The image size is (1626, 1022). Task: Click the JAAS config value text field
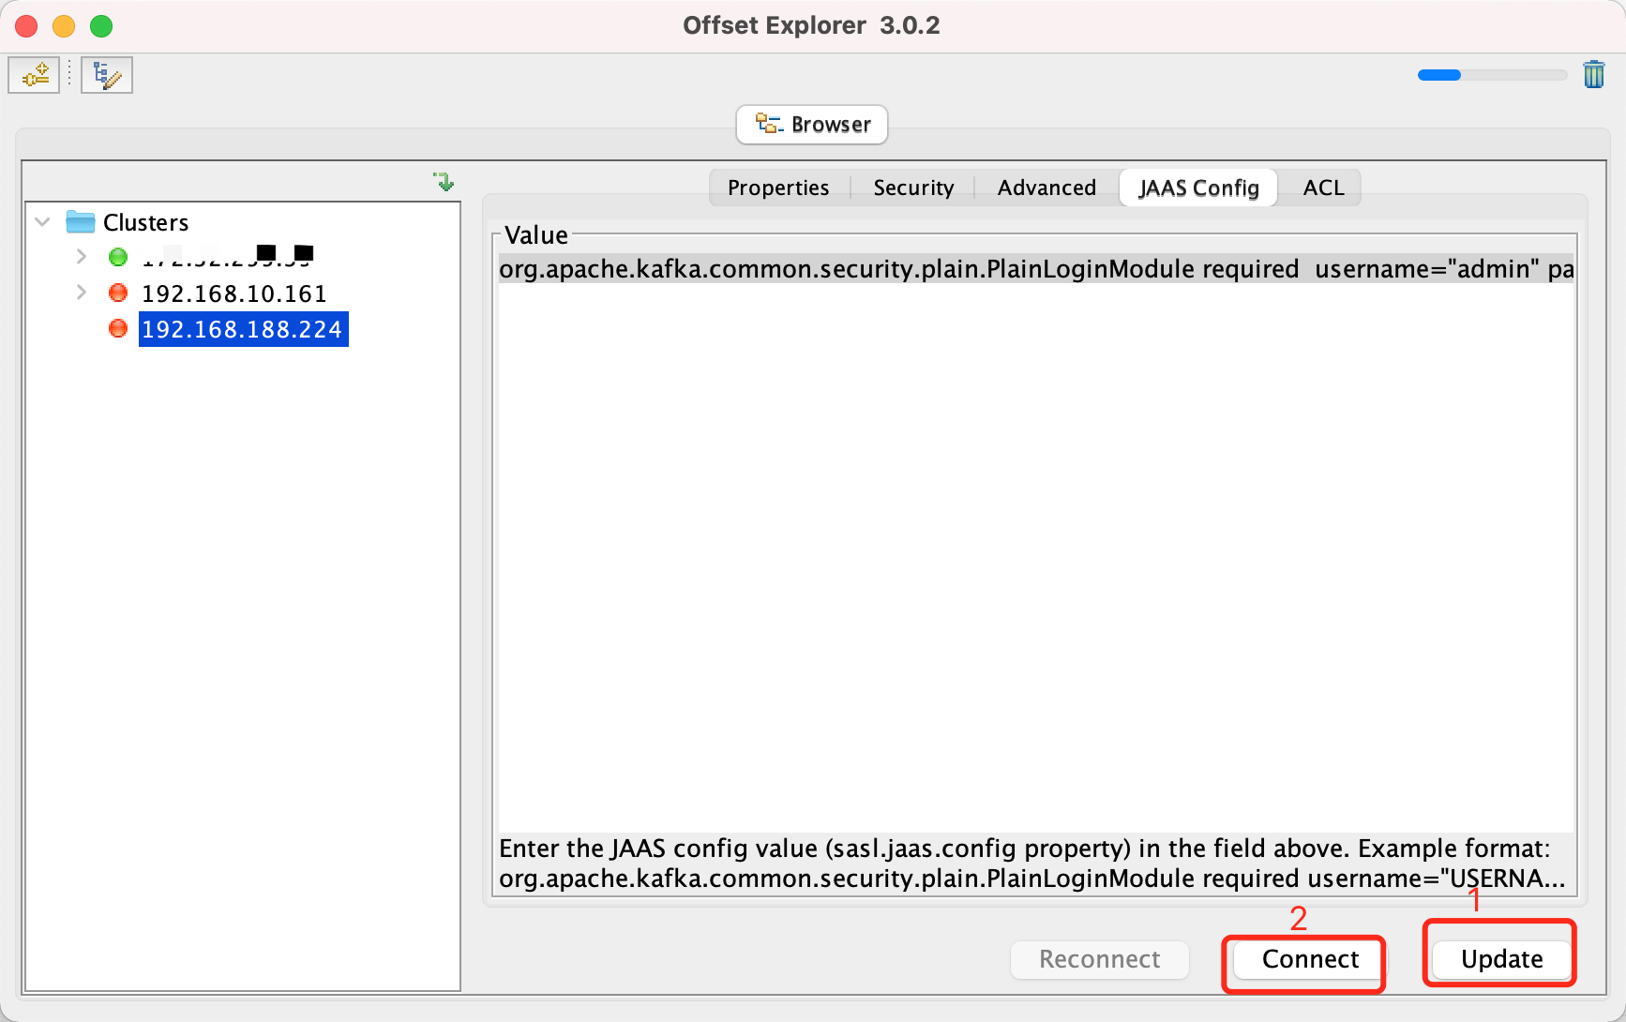[x=1035, y=544]
